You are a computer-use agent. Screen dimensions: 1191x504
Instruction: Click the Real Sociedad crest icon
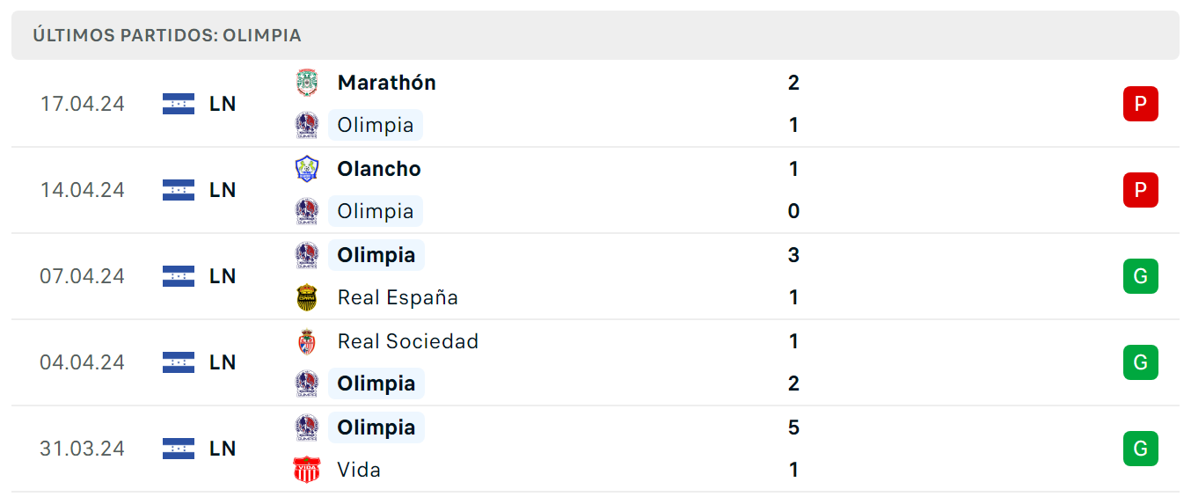tap(306, 341)
